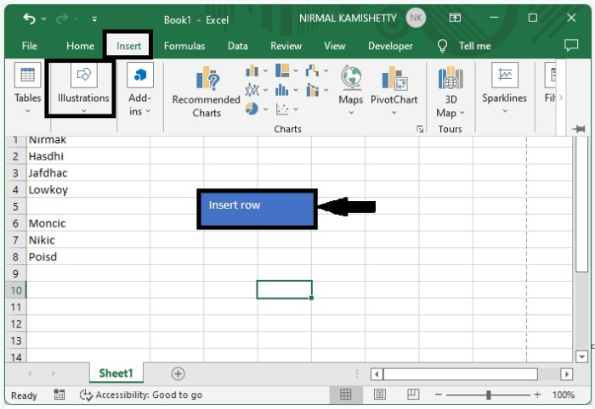Insert a hierarchy treemap chart
The height and width of the screenshot is (409, 595).
286,70
